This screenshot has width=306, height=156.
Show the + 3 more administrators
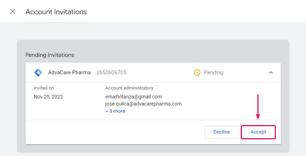(115, 111)
